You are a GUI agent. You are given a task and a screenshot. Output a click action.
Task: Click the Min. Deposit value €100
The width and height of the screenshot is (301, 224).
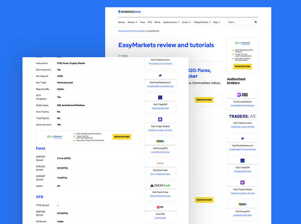click(x=60, y=76)
